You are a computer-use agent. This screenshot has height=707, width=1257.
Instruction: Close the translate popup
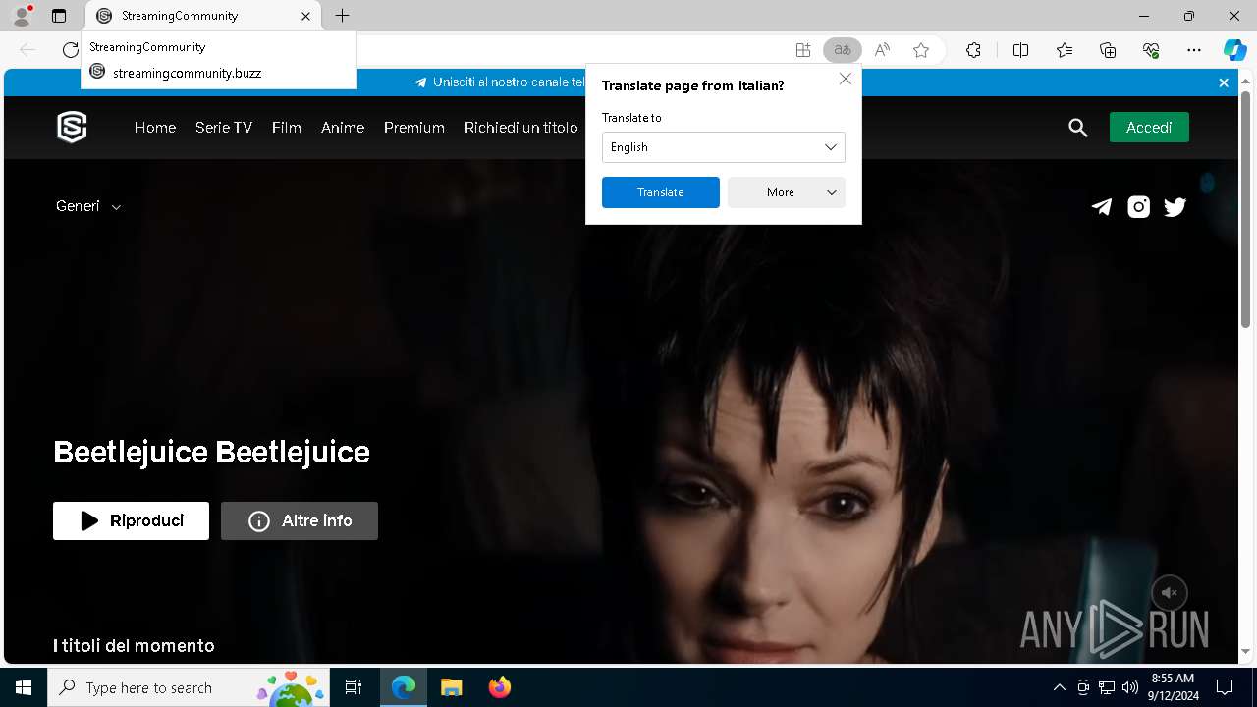846,79
